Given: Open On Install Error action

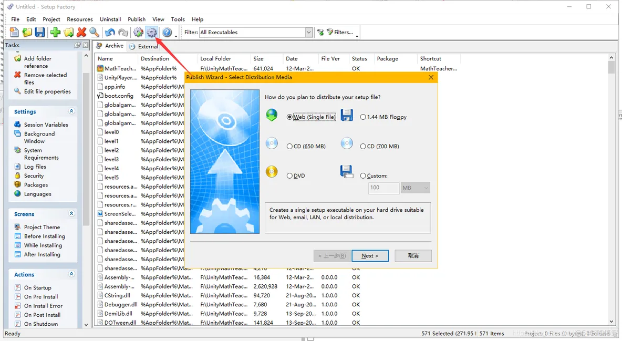Looking at the screenshot, I should [x=43, y=306].
